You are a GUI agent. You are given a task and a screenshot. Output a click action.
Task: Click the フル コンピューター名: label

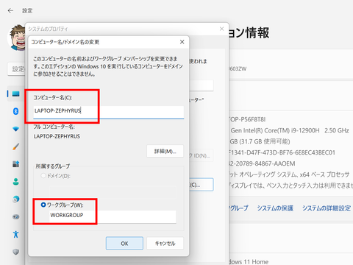pyautogui.click(x=54, y=127)
